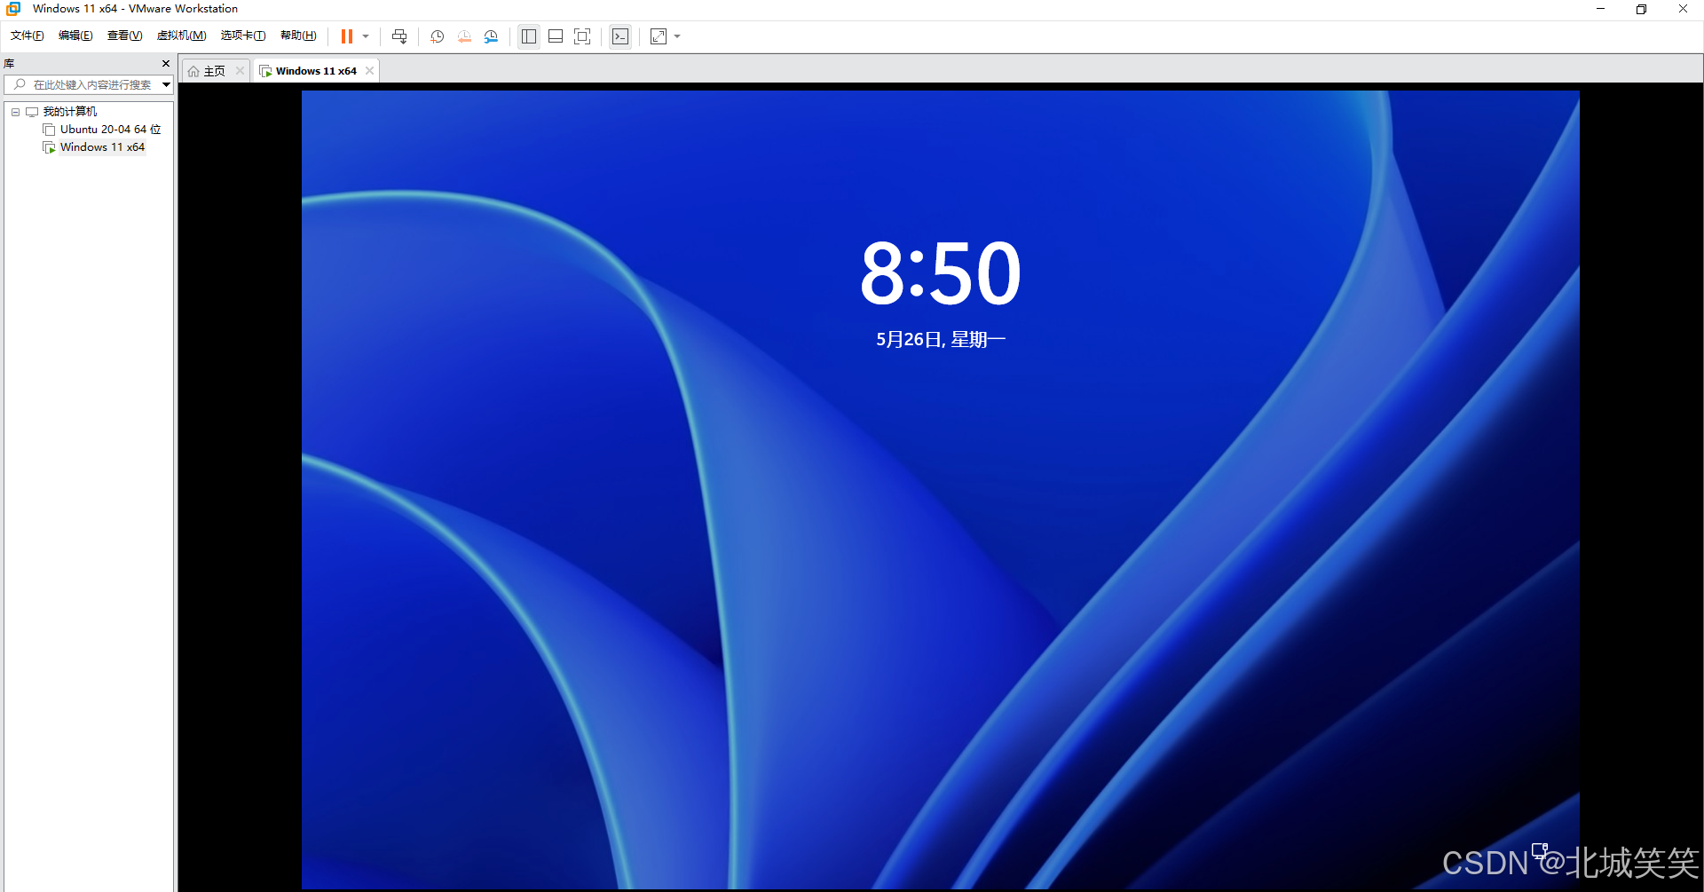Select the Windows 11 x64 tab
The image size is (1704, 892).
tap(316, 71)
